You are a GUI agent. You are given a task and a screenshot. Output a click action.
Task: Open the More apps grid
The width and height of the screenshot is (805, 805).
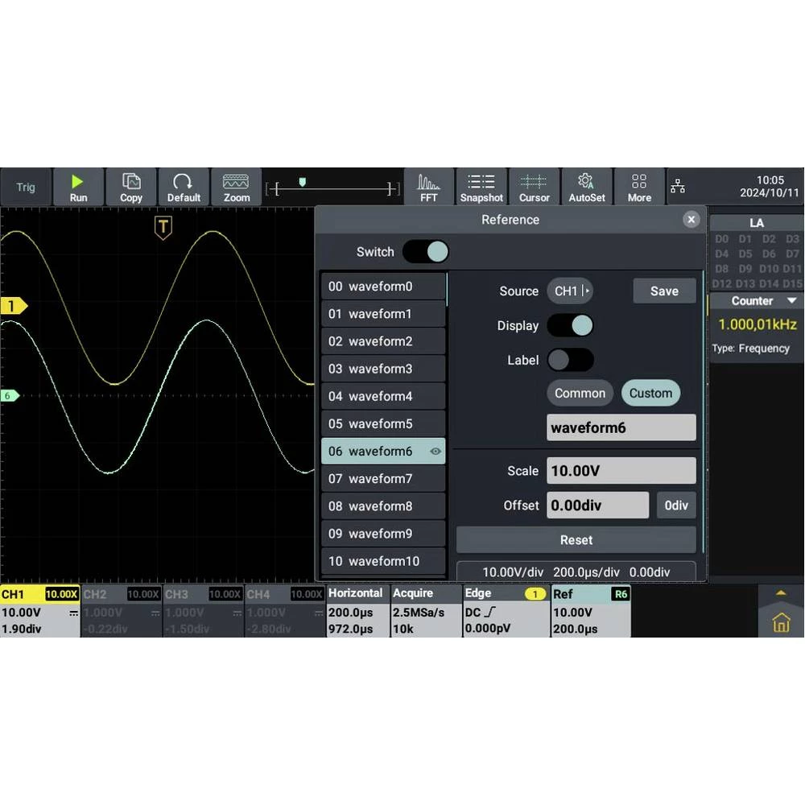coord(639,188)
